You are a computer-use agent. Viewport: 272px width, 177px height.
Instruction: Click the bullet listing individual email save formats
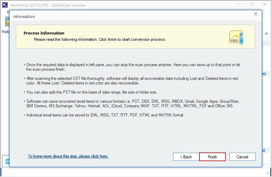coord(105,115)
